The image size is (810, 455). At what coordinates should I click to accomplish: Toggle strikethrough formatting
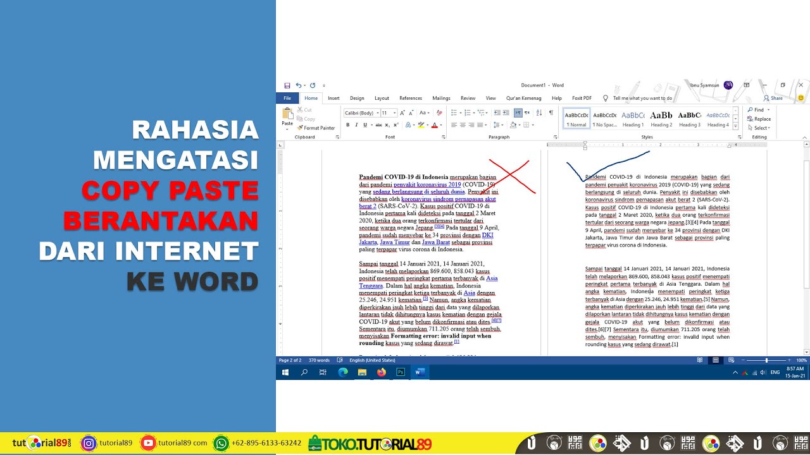pyautogui.click(x=378, y=125)
